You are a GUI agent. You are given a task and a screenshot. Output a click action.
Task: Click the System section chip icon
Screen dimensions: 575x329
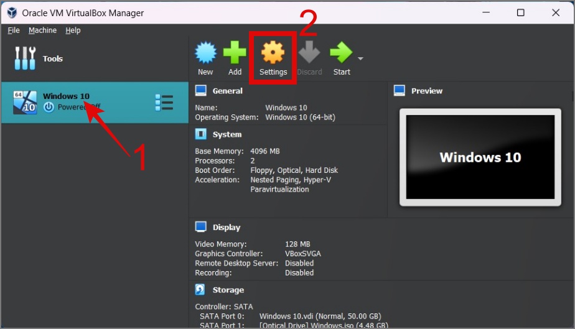(x=200, y=134)
